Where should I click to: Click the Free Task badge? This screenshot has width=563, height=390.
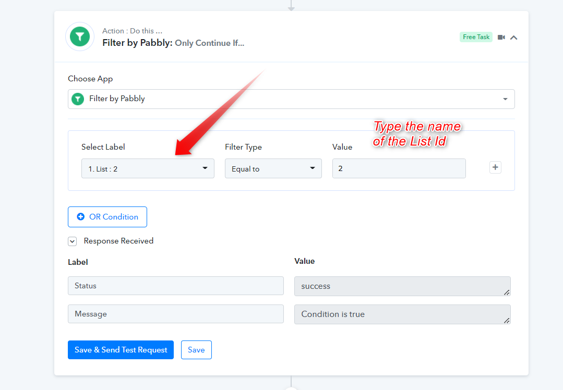pos(476,37)
